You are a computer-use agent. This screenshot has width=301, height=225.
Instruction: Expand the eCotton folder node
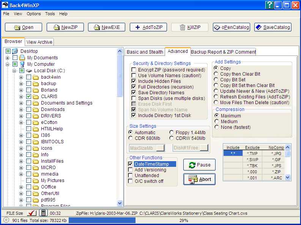[21, 123]
